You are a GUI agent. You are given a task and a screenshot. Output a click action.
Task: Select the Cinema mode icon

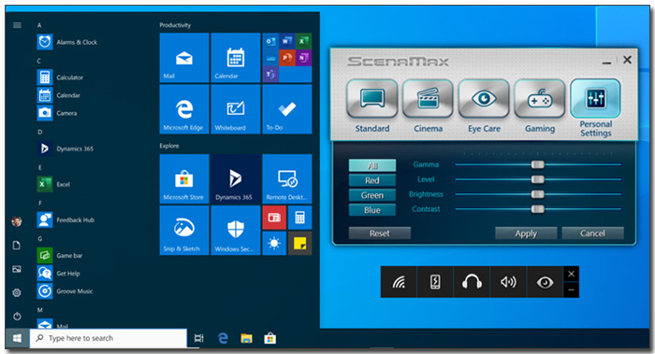(x=428, y=98)
